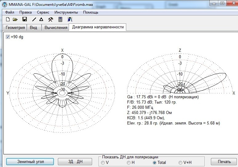
Task: Click the 3Д ДН button
Action: tap(75, 162)
